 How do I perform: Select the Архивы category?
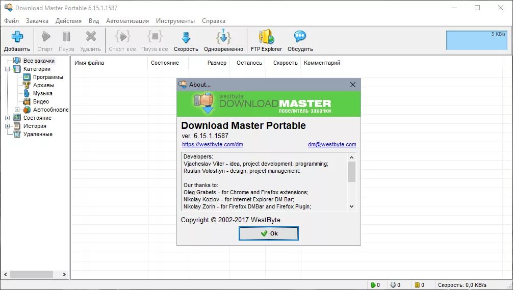coord(43,85)
